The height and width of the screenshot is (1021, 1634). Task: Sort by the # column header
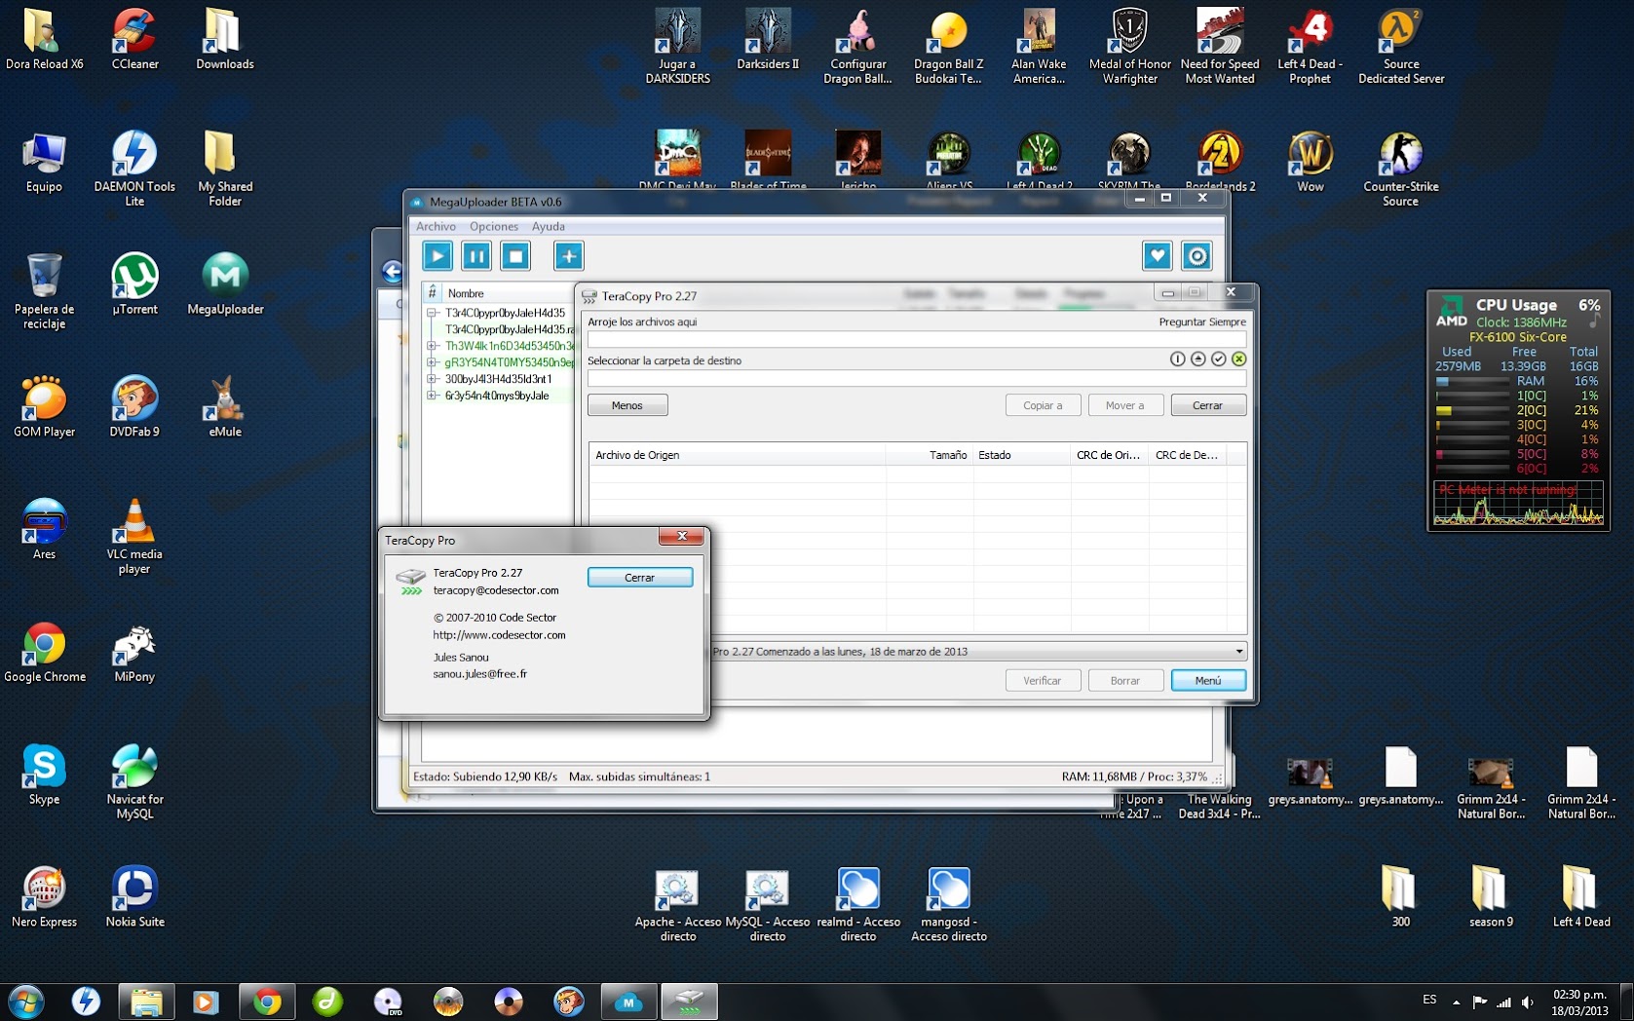click(x=433, y=293)
